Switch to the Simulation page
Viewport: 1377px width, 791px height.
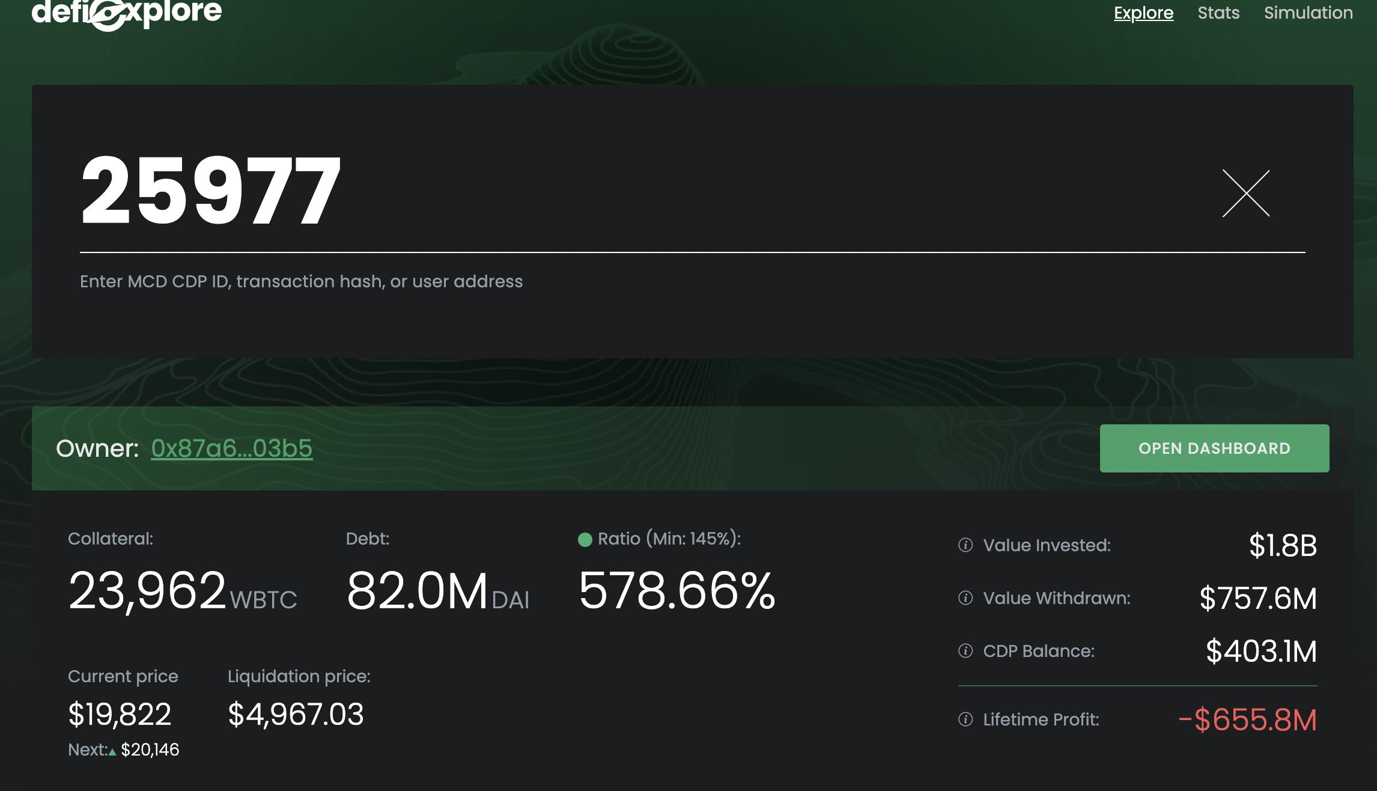[1308, 13]
